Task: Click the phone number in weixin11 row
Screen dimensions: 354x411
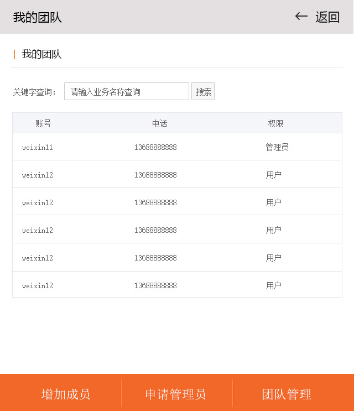Action: 155,148
